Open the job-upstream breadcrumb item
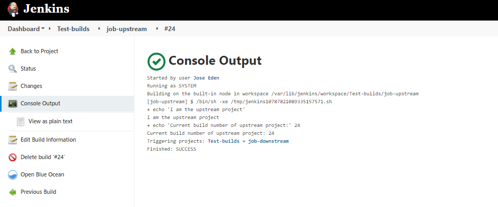This screenshot has width=498, height=207. (126, 29)
